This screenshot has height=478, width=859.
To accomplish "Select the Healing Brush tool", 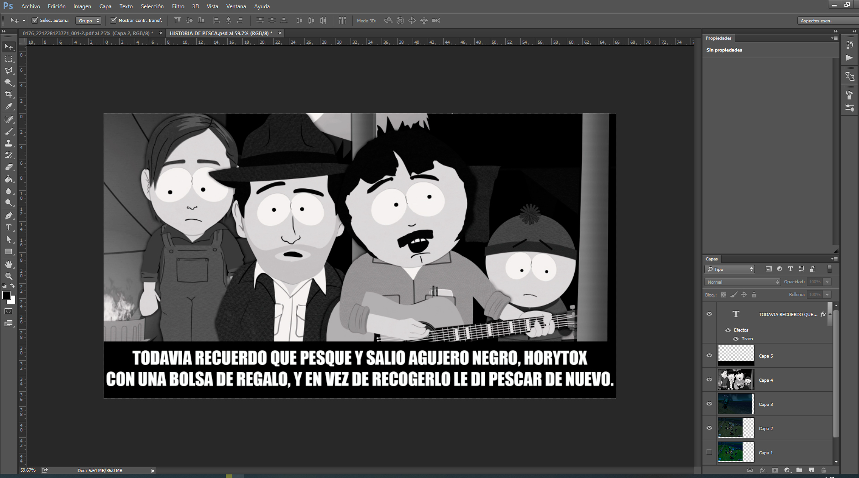I will tap(9, 119).
